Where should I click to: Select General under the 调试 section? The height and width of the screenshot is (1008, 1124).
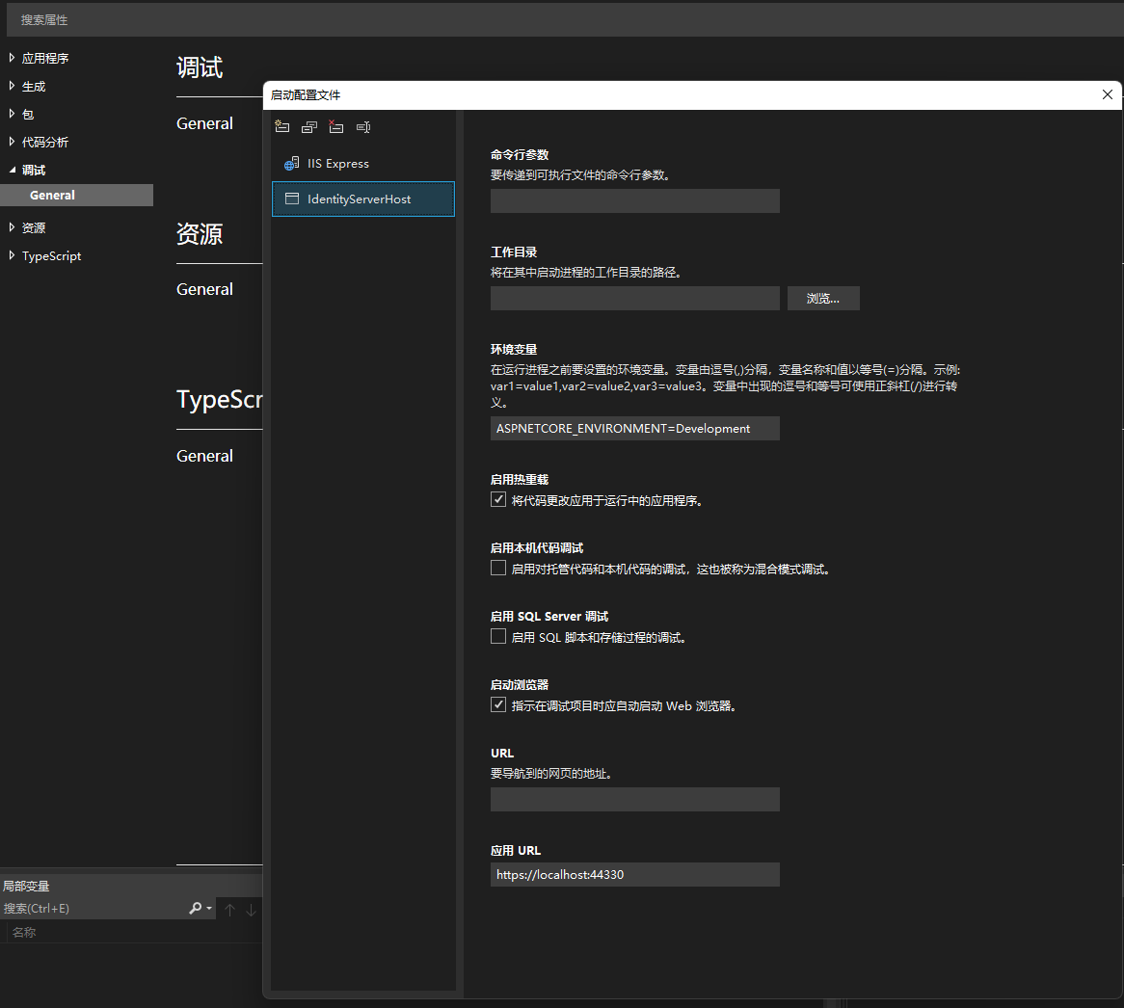[53, 195]
